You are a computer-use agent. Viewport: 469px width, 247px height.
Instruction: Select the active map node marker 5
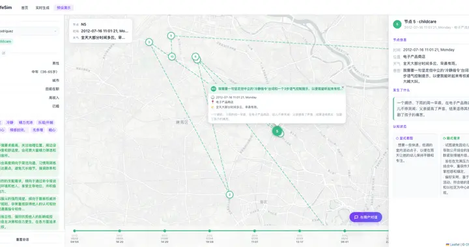pyautogui.click(x=277, y=131)
